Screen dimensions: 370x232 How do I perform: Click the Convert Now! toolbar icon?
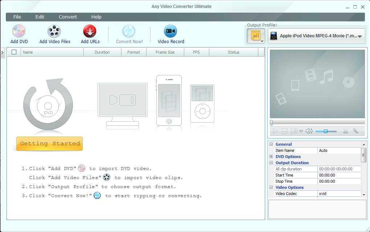(x=129, y=31)
